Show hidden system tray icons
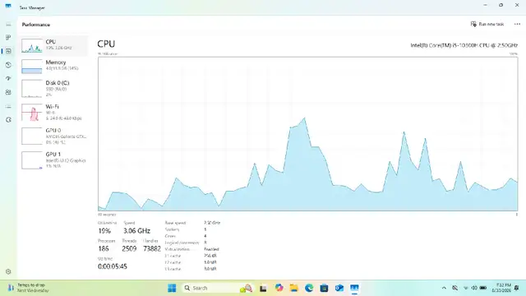The height and width of the screenshot is (296, 526). pos(444,288)
